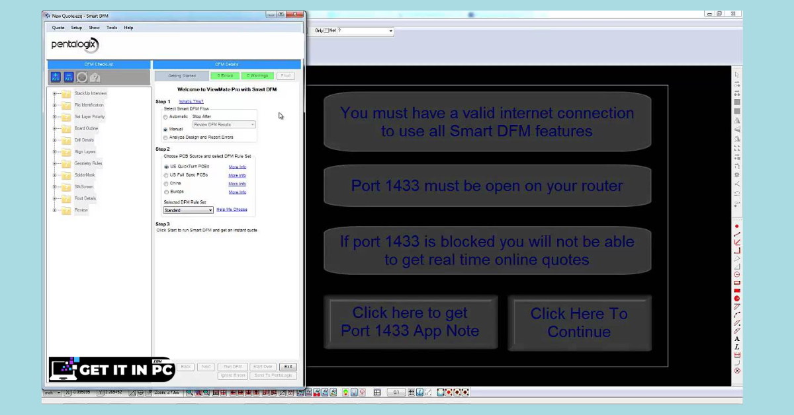Select the red filled rectangle draw tool
The image size is (794, 415).
point(737,290)
